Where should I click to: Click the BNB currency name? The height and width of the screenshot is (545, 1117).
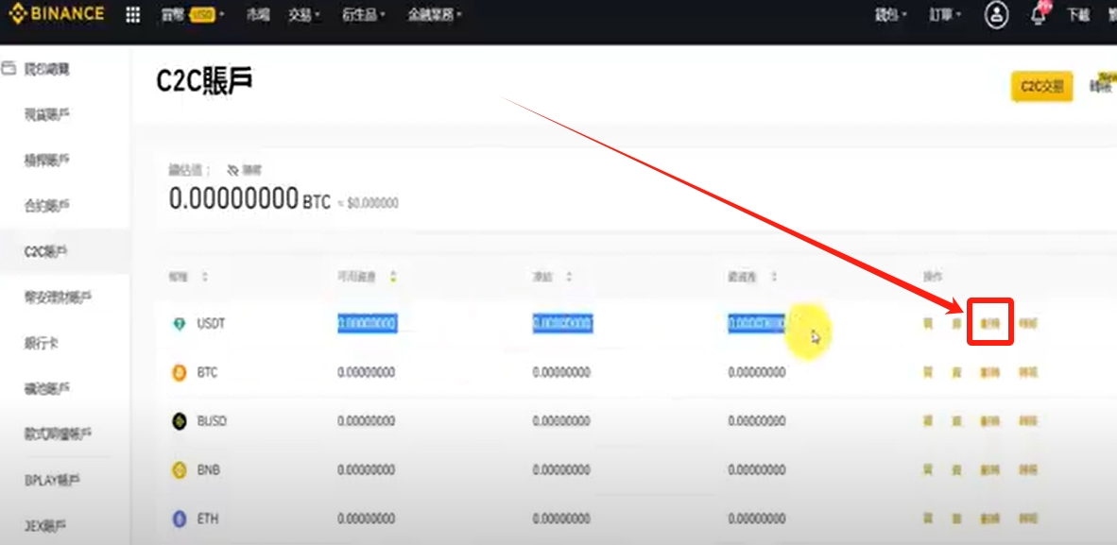(x=209, y=470)
